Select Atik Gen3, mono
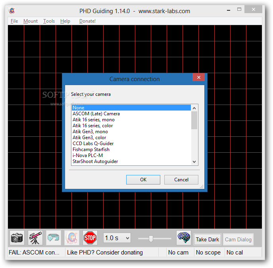This screenshot has height=268, width=273. click(x=131, y=131)
